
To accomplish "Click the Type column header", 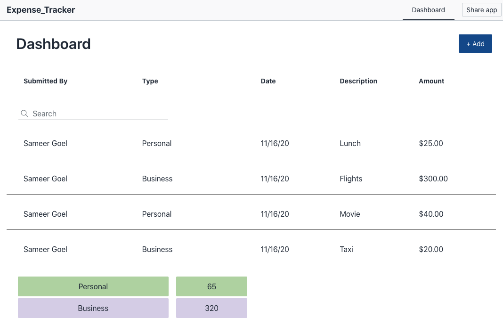I will point(150,81).
